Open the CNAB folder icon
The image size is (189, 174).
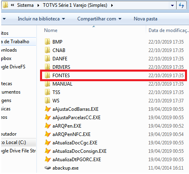47,50
